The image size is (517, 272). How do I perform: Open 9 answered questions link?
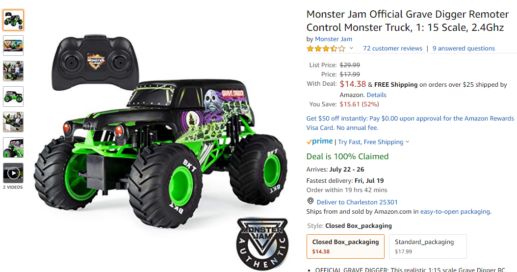pyautogui.click(x=464, y=49)
